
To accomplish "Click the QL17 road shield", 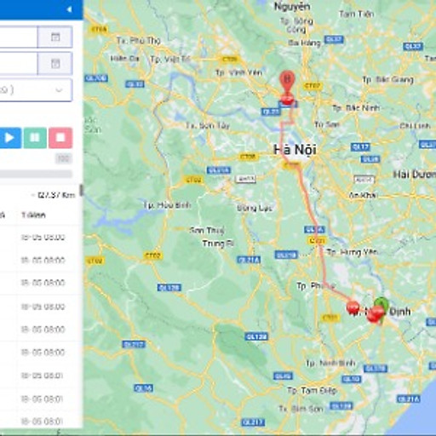I will point(360,147).
